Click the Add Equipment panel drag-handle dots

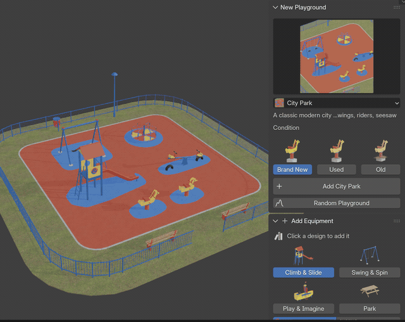pyautogui.click(x=397, y=221)
